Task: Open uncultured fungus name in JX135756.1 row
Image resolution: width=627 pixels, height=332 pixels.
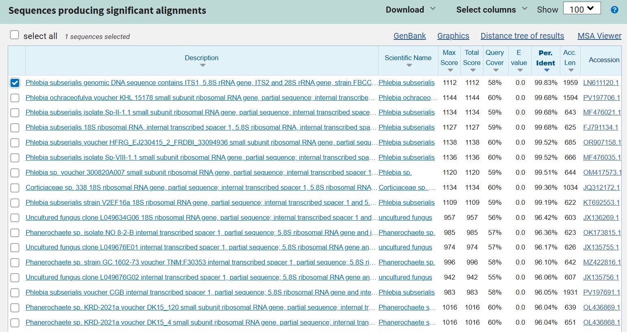Action: (405, 277)
